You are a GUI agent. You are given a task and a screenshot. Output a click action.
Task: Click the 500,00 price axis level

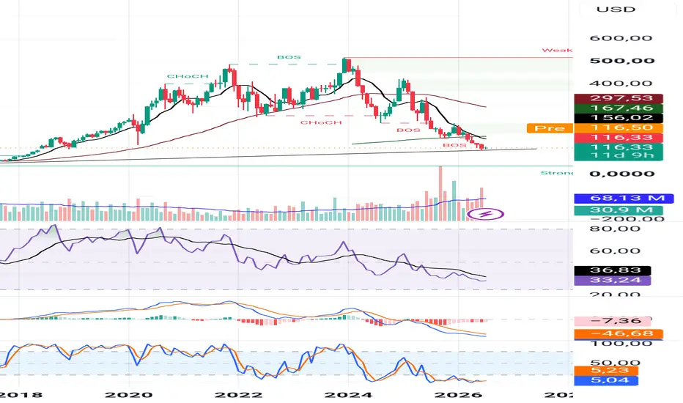[x=622, y=61]
